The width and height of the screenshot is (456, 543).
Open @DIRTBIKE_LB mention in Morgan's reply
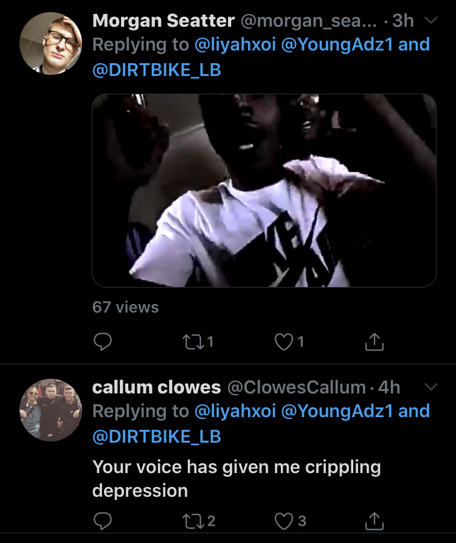[157, 70]
